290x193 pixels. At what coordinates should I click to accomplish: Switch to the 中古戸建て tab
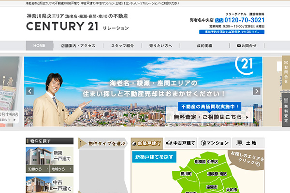(x=181, y=143)
